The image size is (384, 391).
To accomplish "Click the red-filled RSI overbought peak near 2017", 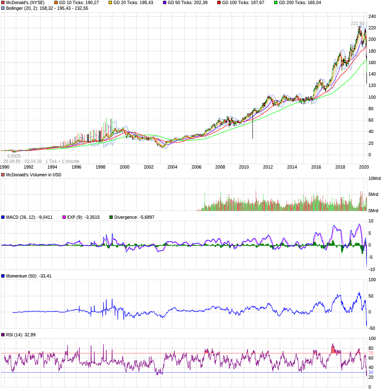I will pyautogui.click(x=333, y=349).
